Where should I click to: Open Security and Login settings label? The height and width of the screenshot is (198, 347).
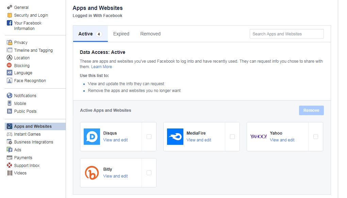[31, 15]
